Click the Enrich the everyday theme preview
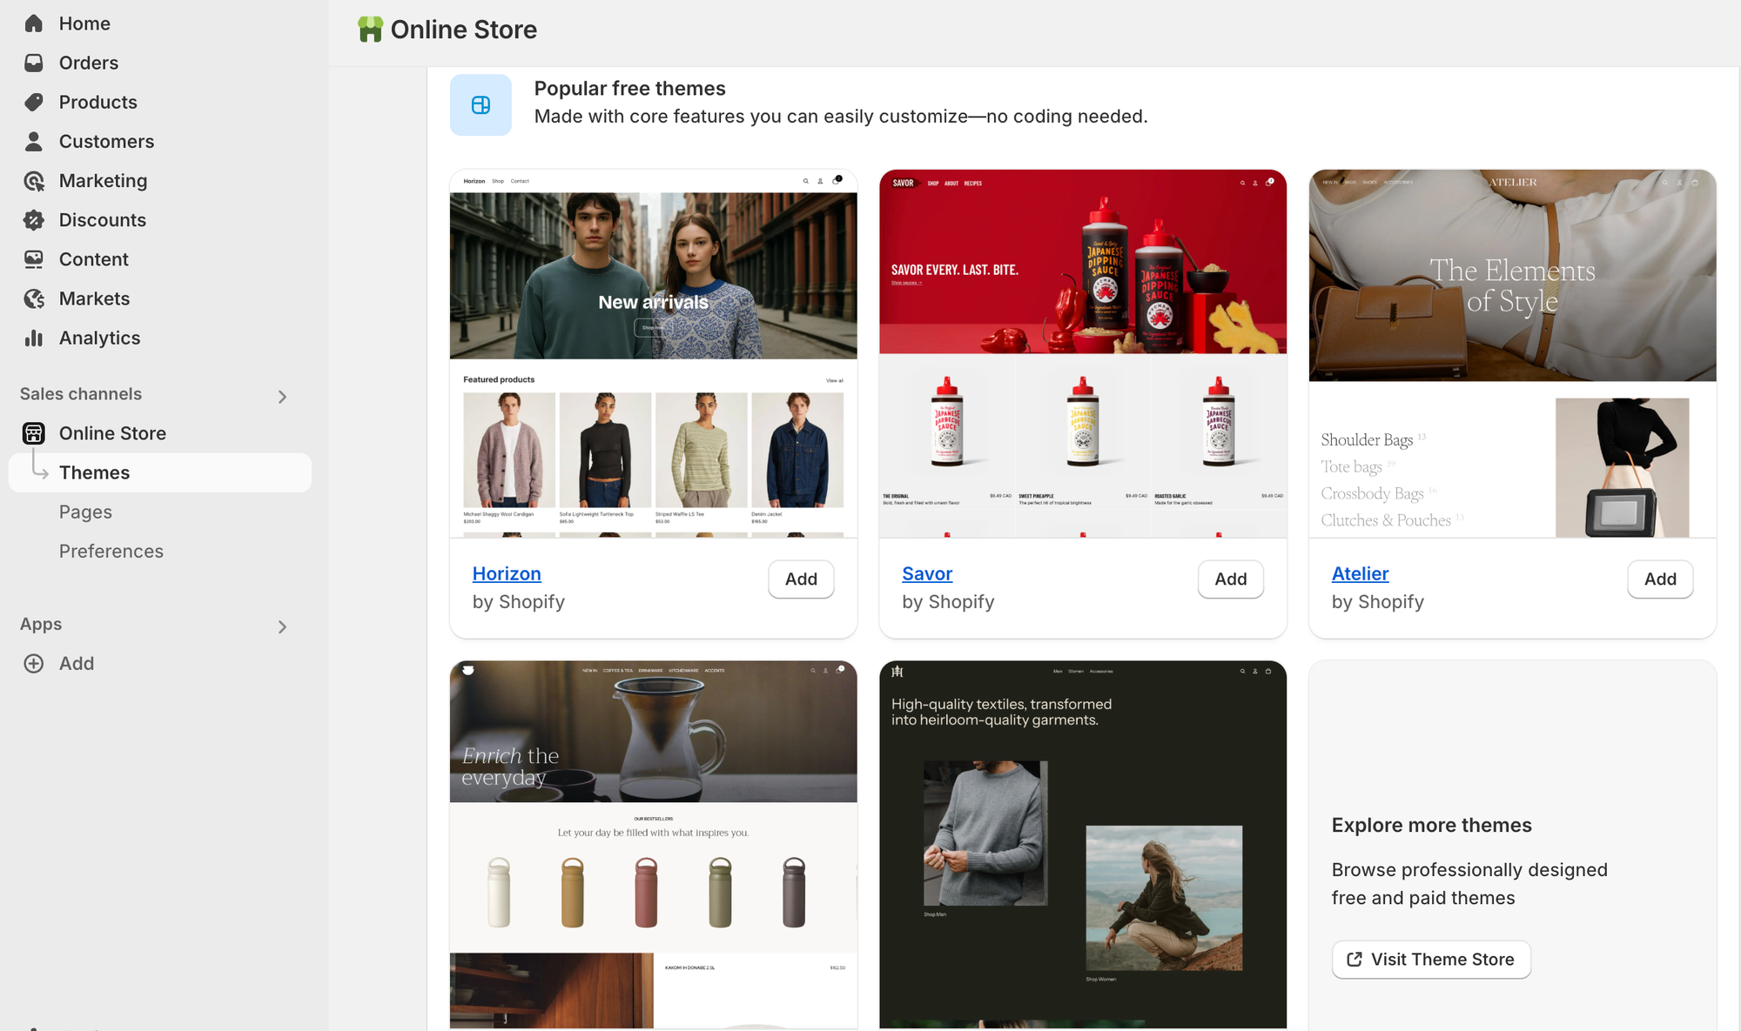The image size is (1741, 1031). [x=653, y=844]
